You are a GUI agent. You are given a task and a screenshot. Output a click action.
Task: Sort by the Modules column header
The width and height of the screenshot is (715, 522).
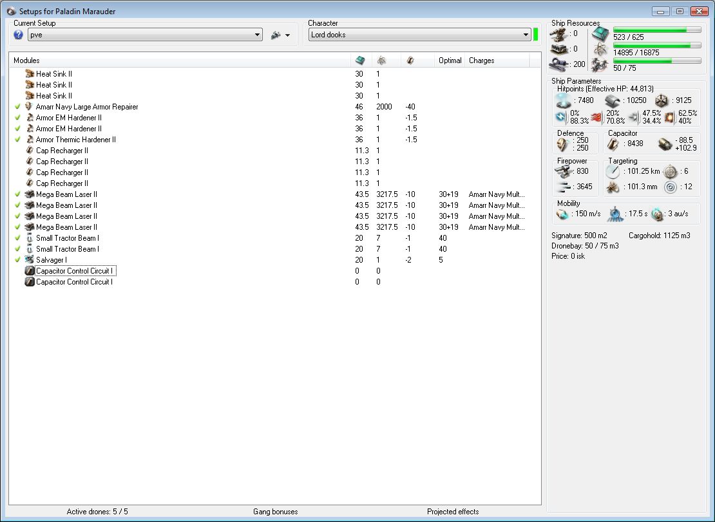(26, 60)
